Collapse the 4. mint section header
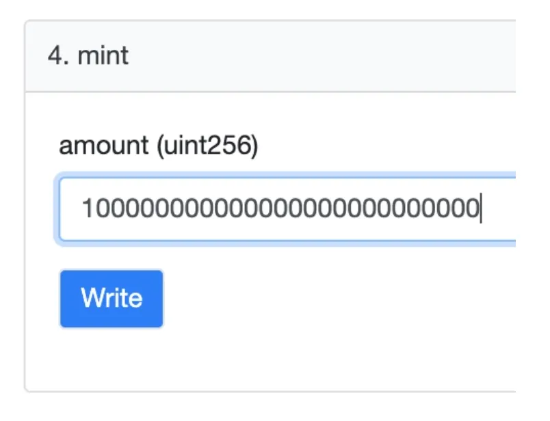550x421 pixels. coord(270,56)
